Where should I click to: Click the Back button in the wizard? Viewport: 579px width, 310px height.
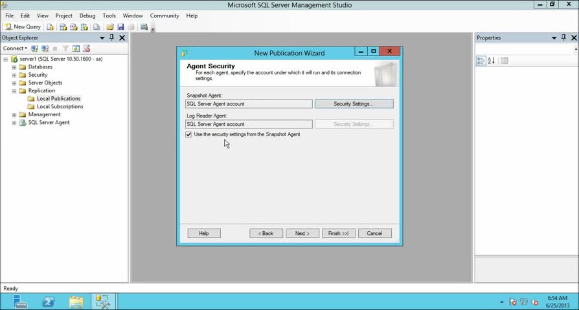(266, 233)
